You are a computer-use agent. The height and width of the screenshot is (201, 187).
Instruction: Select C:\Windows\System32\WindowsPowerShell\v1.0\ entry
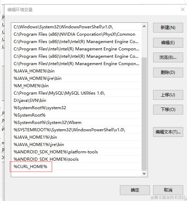(x=76, y=27)
